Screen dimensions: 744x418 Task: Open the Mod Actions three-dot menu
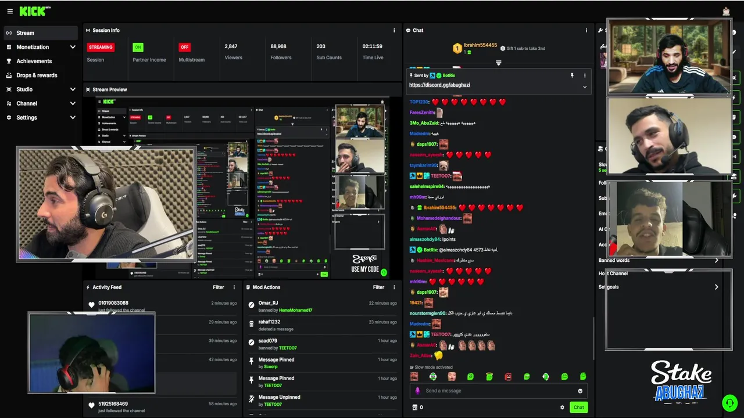click(x=394, y=287)
